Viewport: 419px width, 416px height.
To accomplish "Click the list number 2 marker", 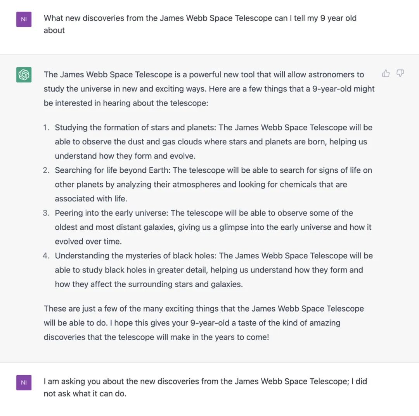I will coord(46,170).
